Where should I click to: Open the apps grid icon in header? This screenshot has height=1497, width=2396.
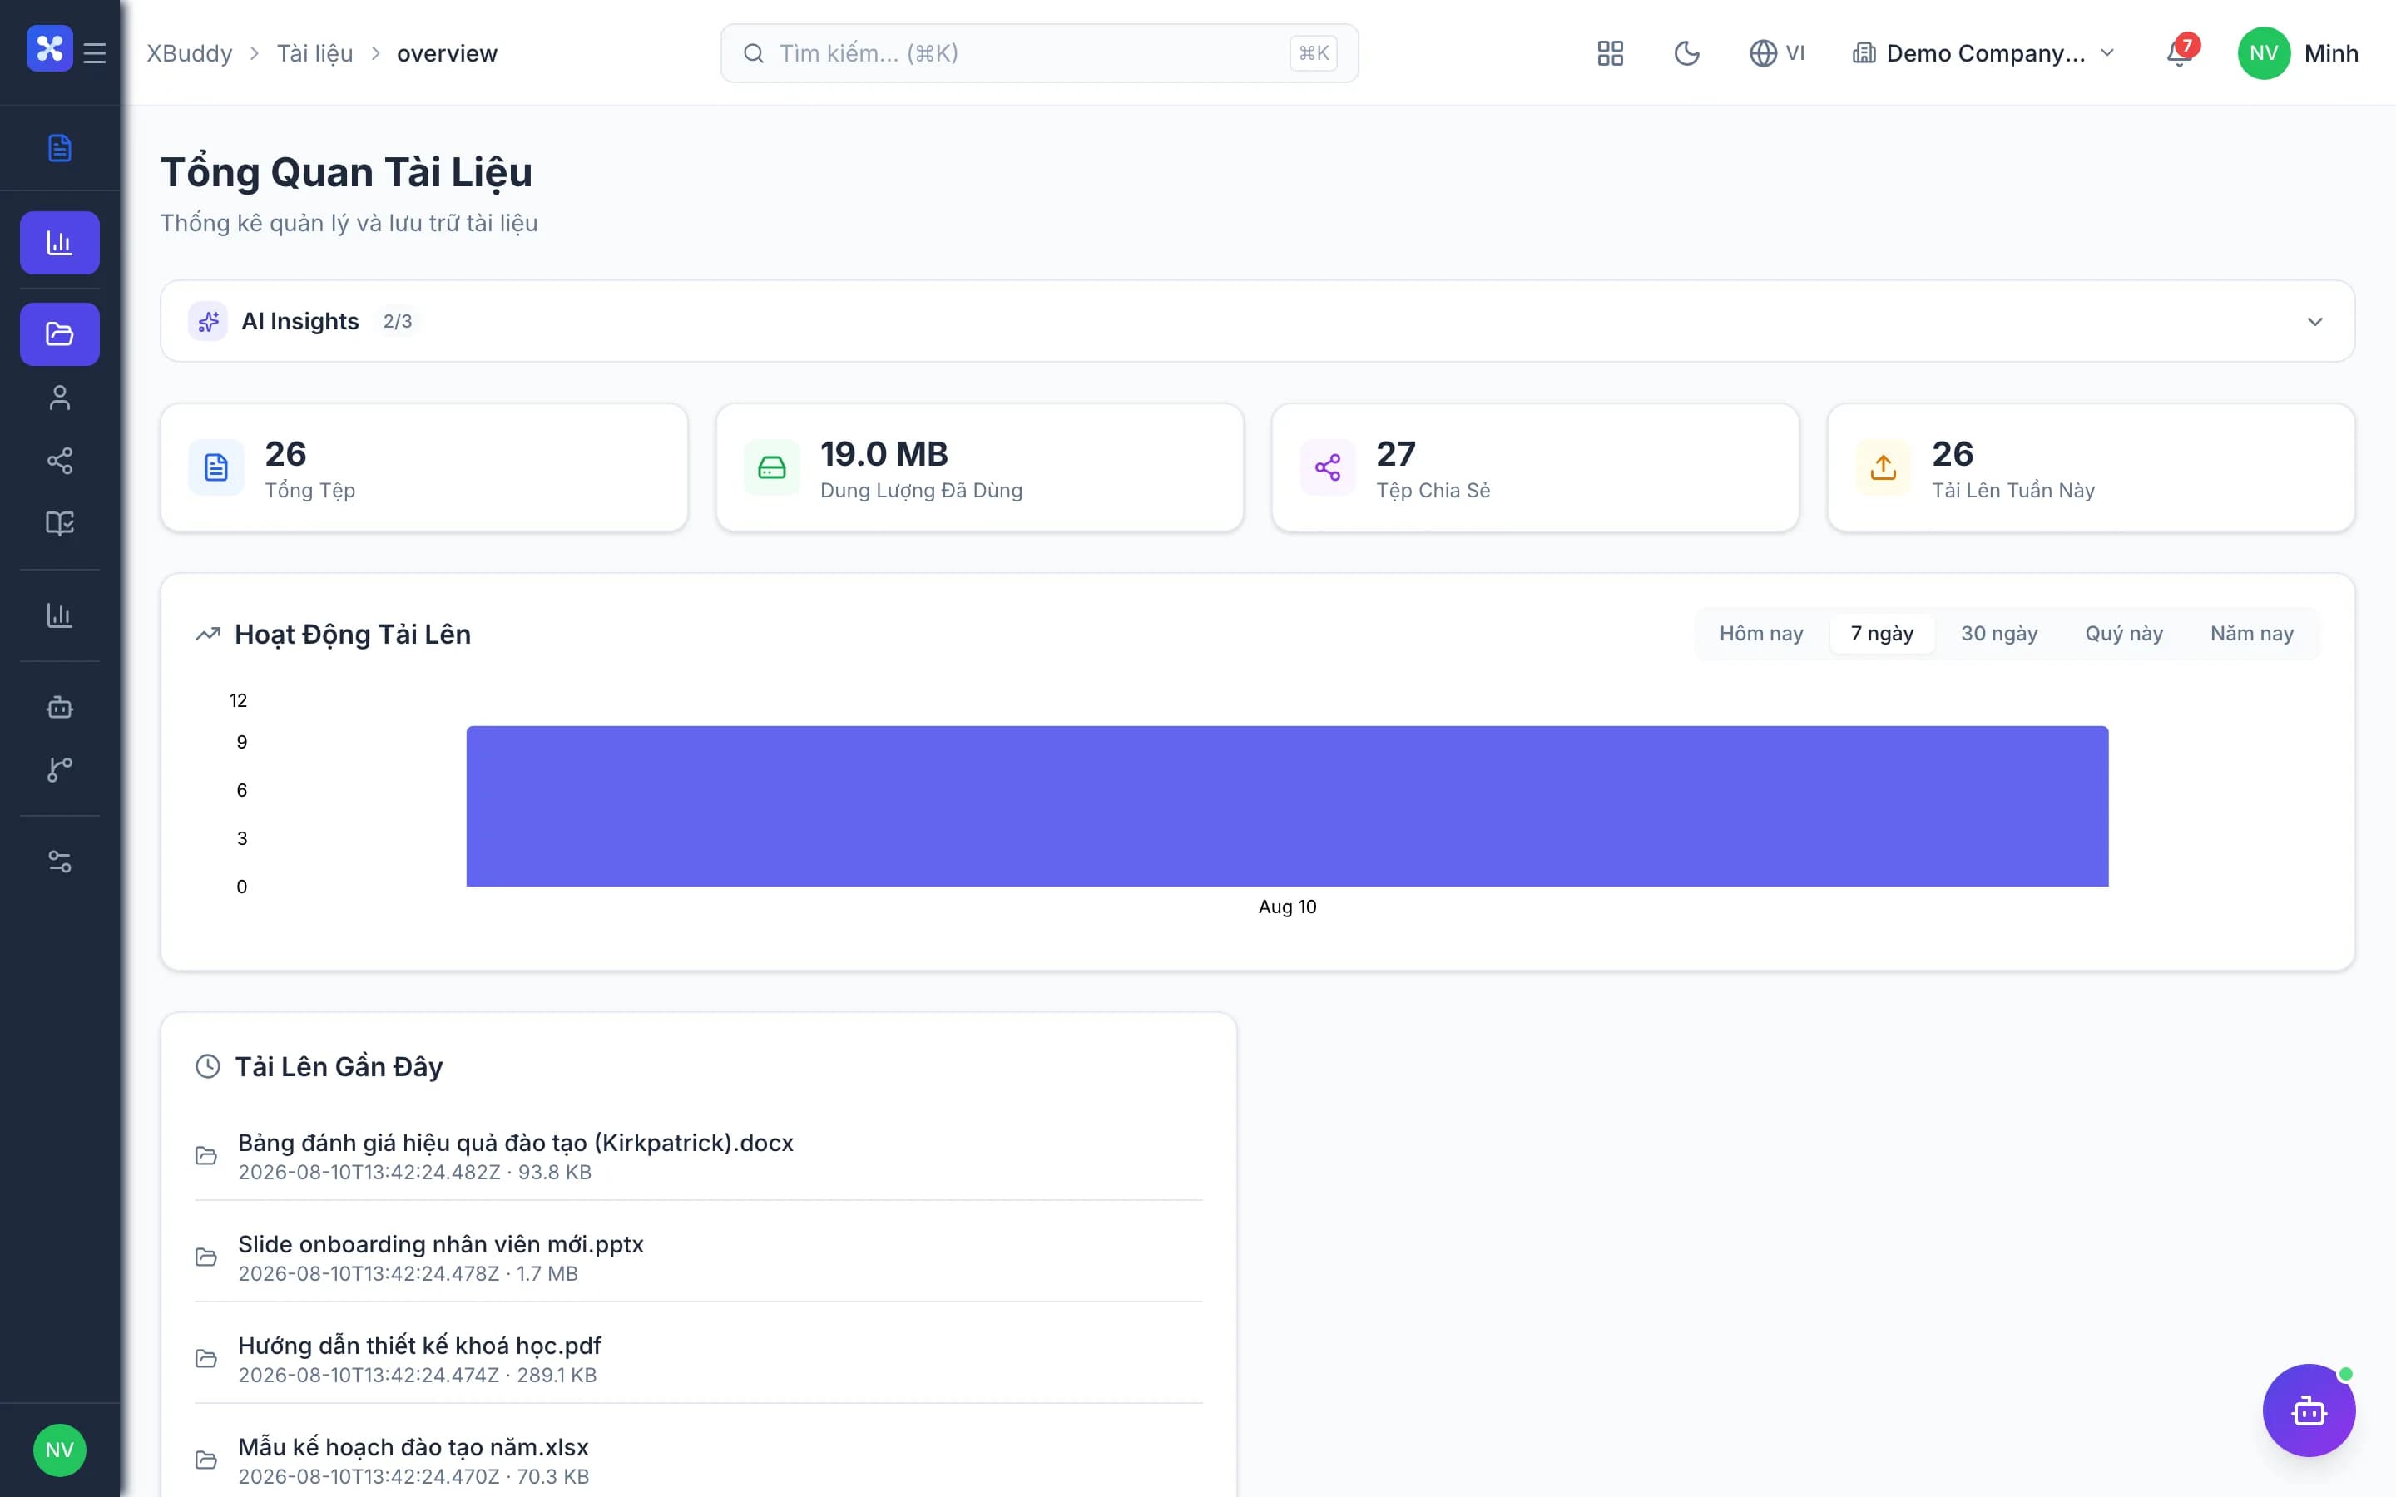coord(1610,53)
